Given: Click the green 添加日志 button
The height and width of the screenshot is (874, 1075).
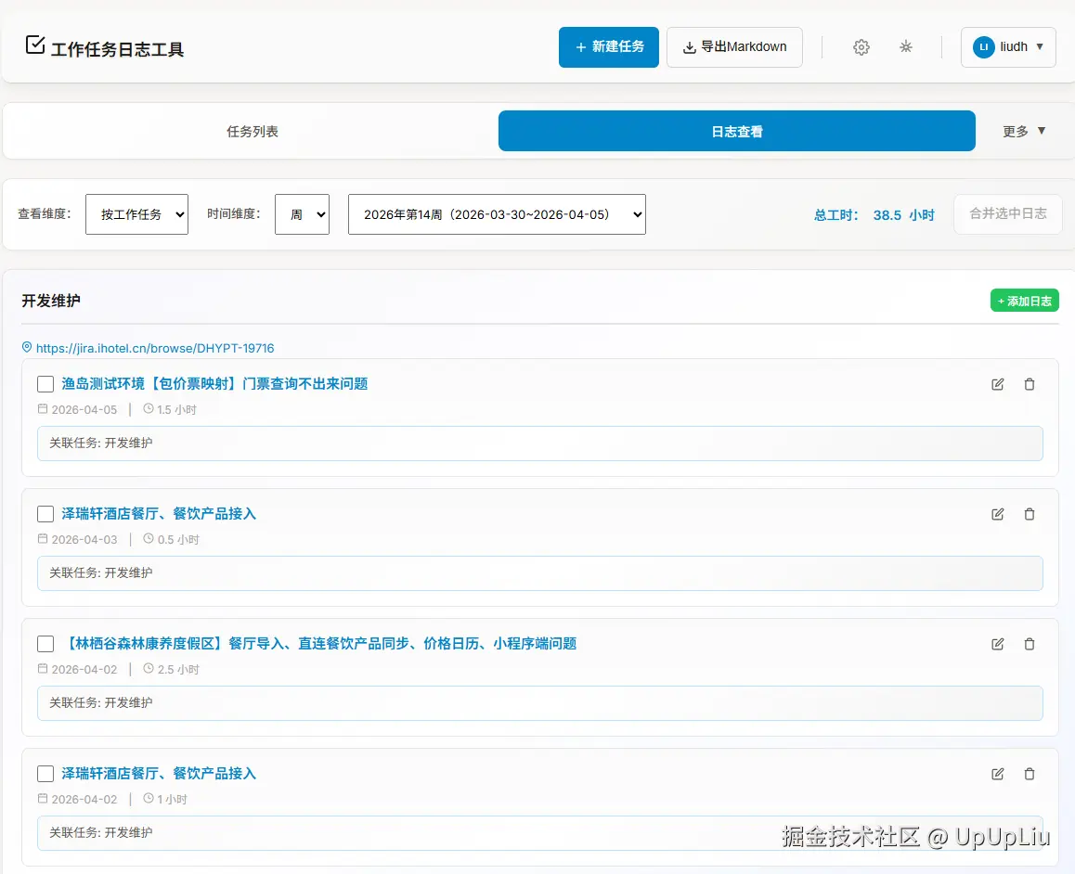Looking at the screenshot, I should (1024, 301).
